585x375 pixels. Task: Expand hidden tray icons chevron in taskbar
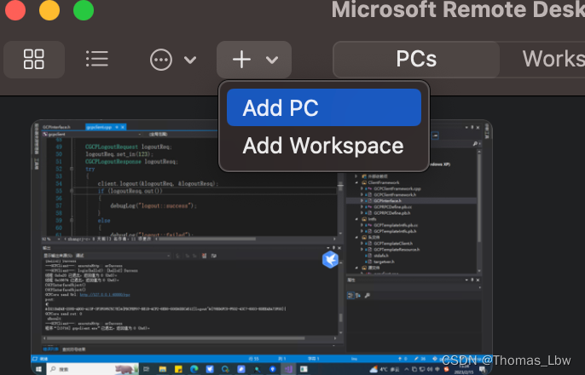pyautogui.click(x=406, y=369)
